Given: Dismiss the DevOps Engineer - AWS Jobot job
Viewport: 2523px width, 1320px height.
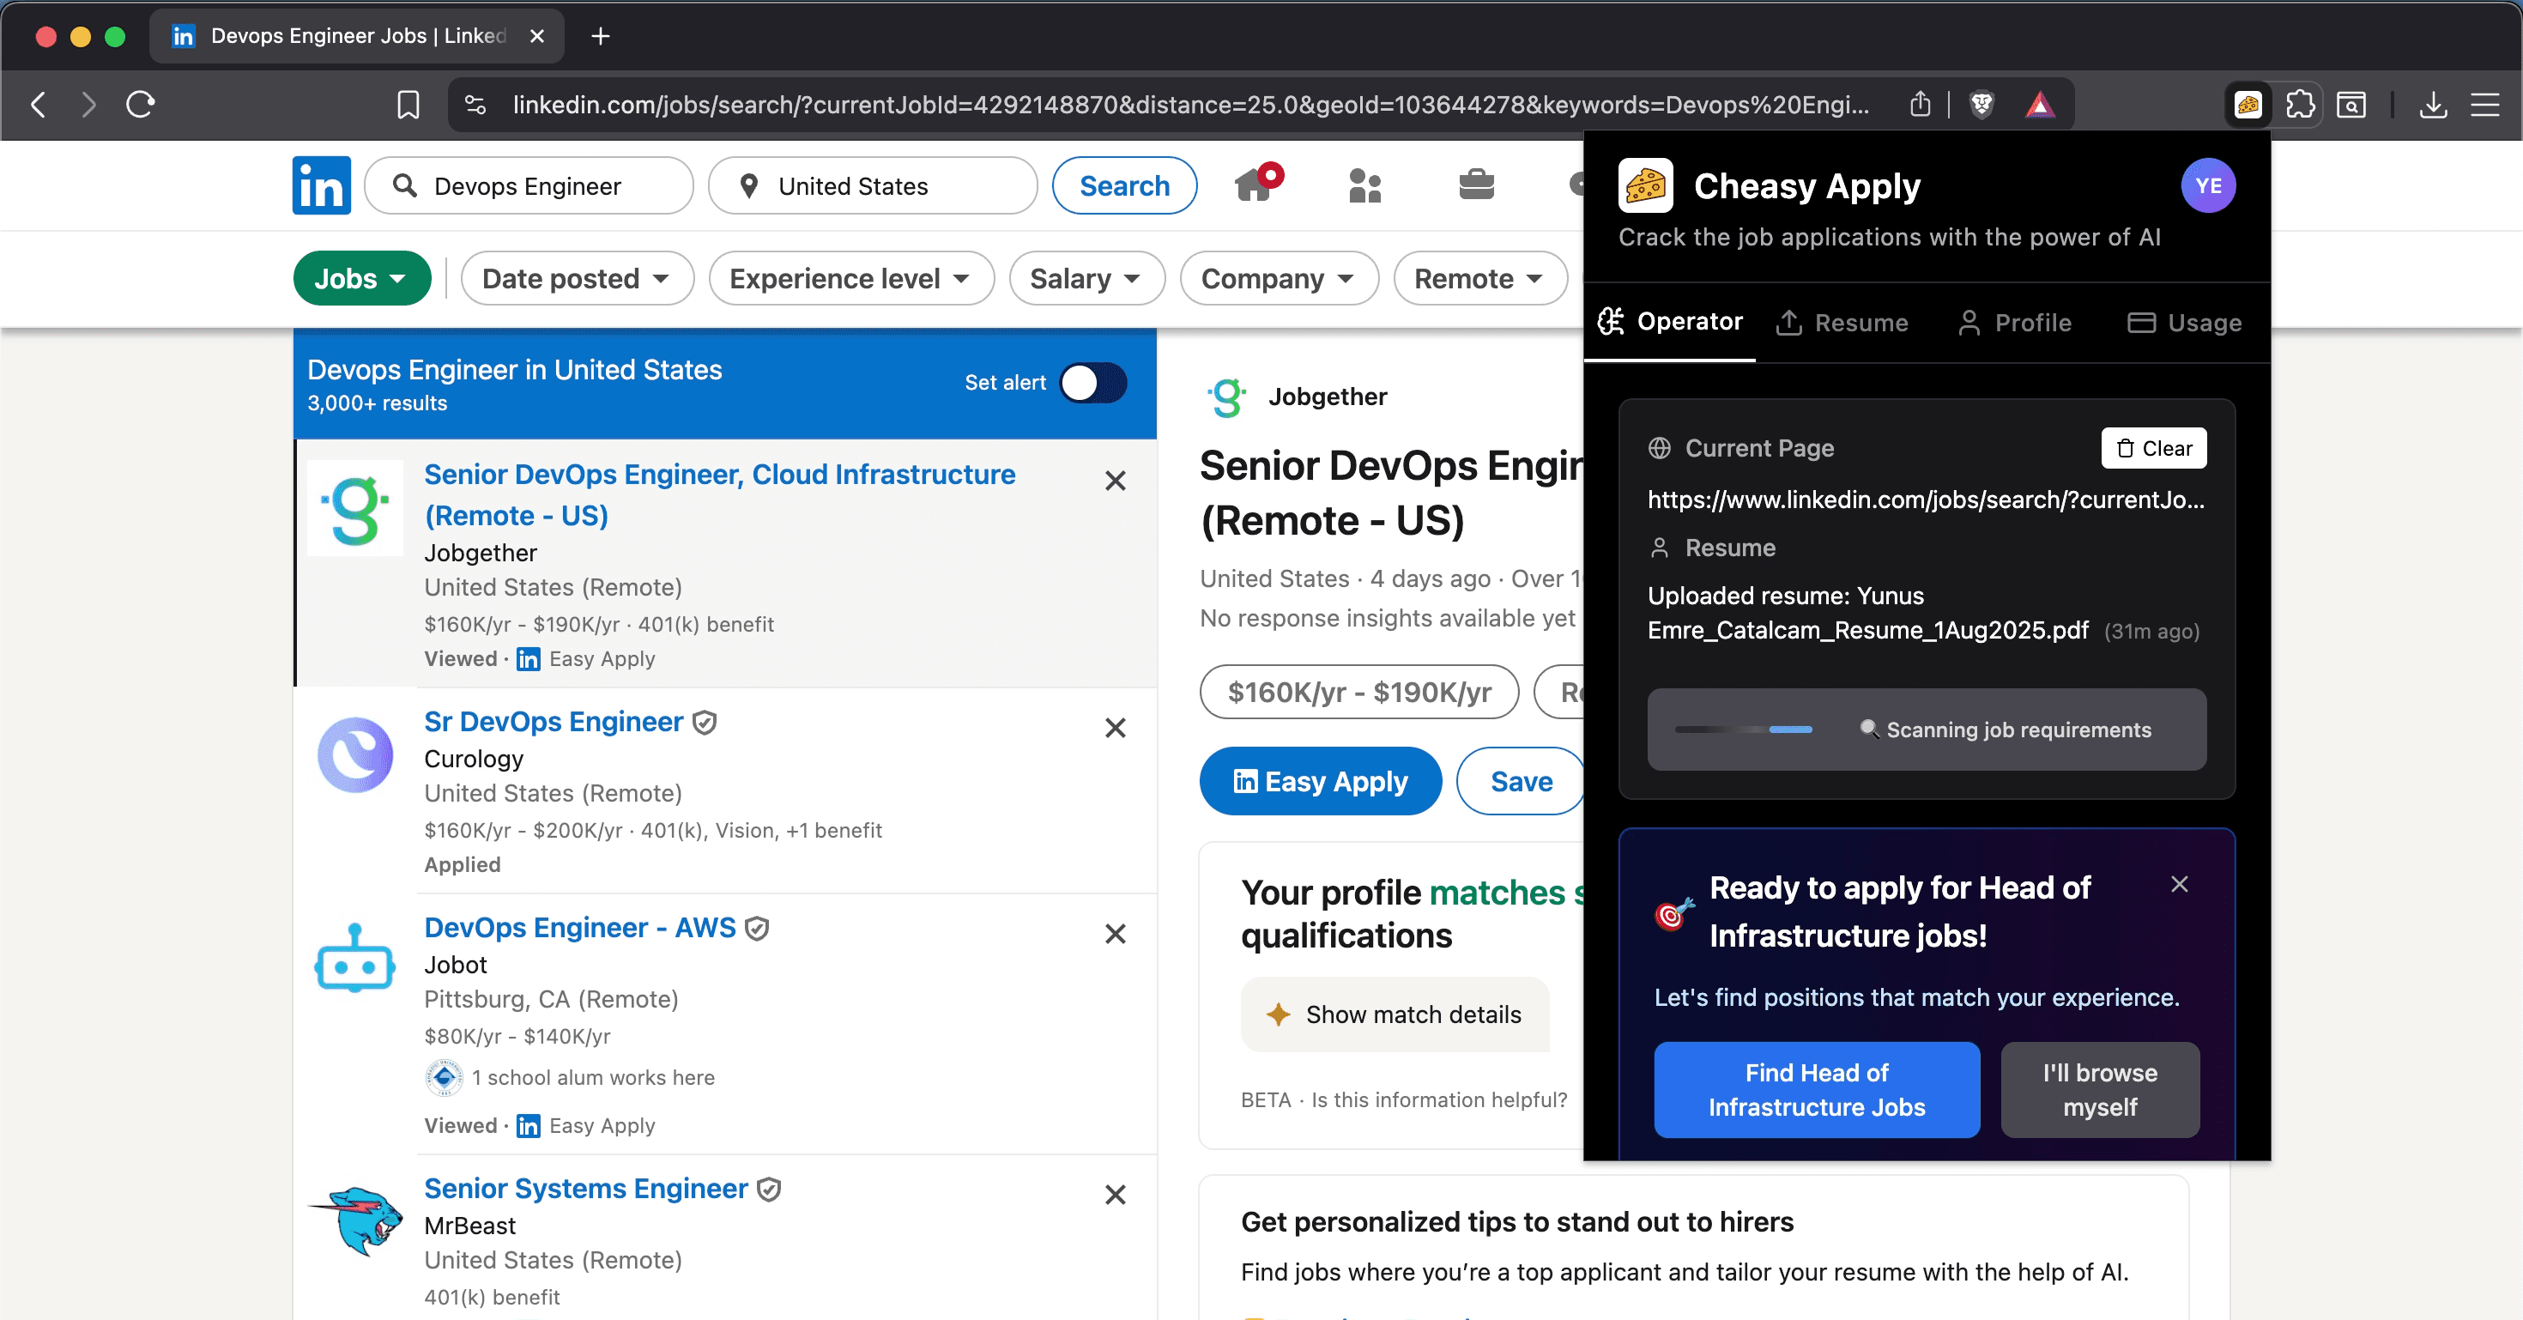Looking at the screenshot, I should 1115,933.
